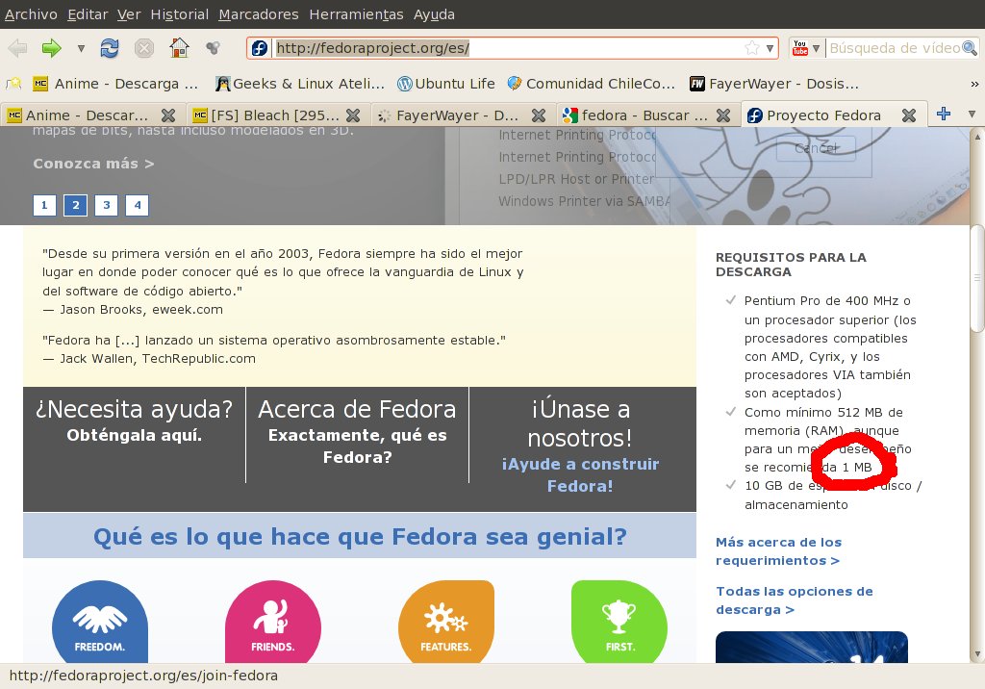This screenshot has height=689, width=985.
Task: Open the address bar history dropdown
Action: (770, 48)
